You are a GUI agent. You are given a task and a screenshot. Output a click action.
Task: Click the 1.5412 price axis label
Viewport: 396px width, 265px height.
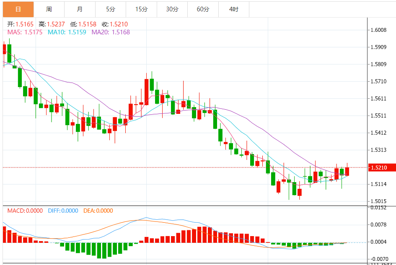pyautogui.click(x=378, y=133)
